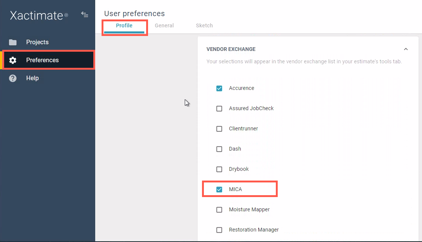
Task: Enable the Assured JobCheck checkbox
Action: [x=219, y=109]
